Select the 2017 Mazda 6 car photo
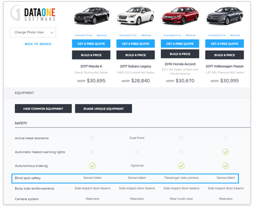 [x=91, y=16]
